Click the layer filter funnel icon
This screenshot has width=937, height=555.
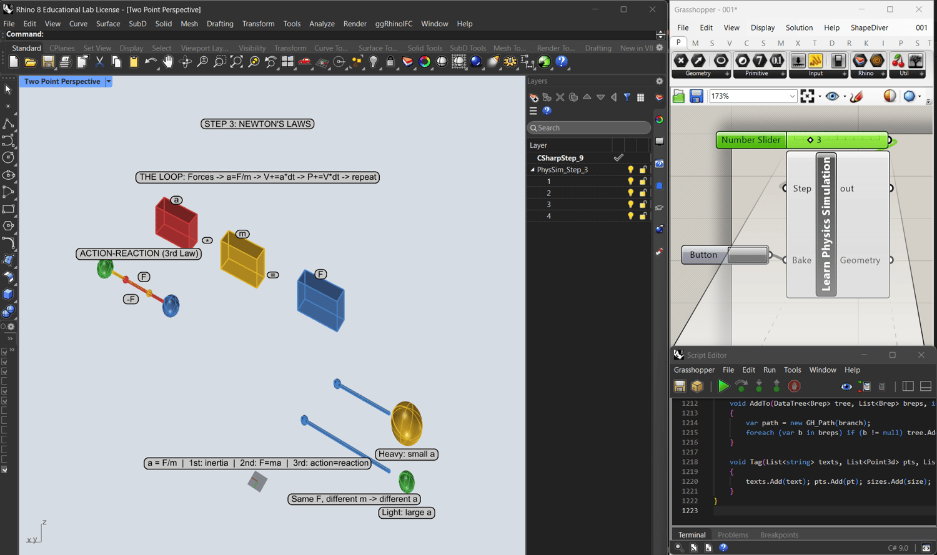pos(627,97)
